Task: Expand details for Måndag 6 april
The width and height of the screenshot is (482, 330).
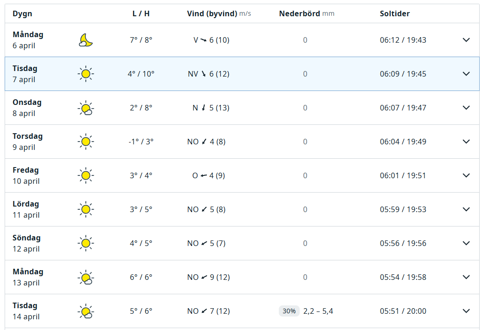Action: click(x=466, y=40)
